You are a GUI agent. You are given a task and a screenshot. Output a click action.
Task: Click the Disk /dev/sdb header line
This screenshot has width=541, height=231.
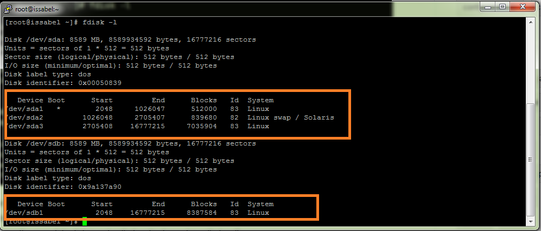[x=130, y=143]
